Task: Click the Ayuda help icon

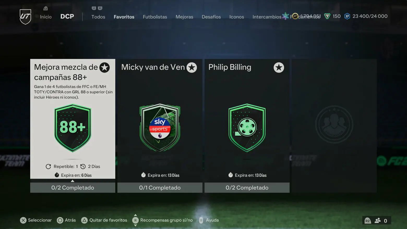Action: (201, 220)
